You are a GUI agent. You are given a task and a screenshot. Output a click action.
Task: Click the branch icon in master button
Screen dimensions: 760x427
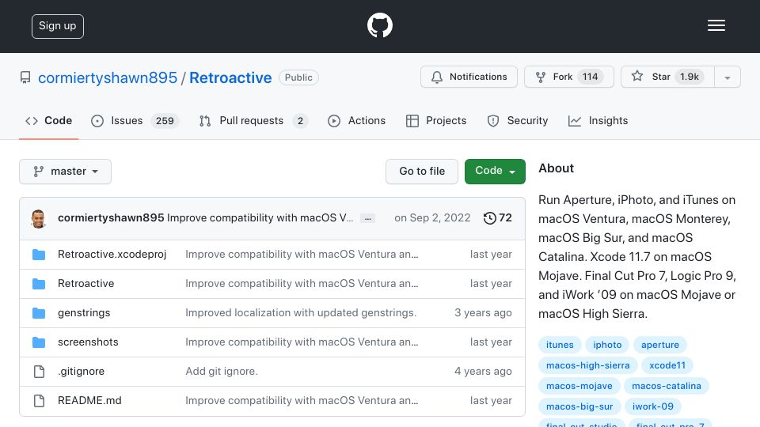(x=38, y=172)
